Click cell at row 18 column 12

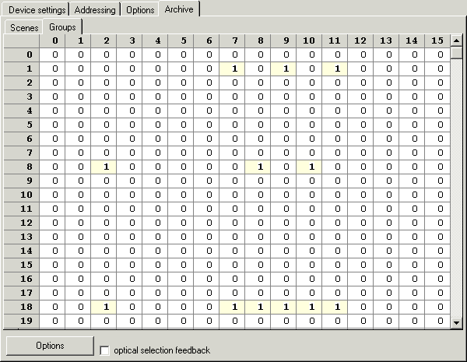(x=360, y=307)
